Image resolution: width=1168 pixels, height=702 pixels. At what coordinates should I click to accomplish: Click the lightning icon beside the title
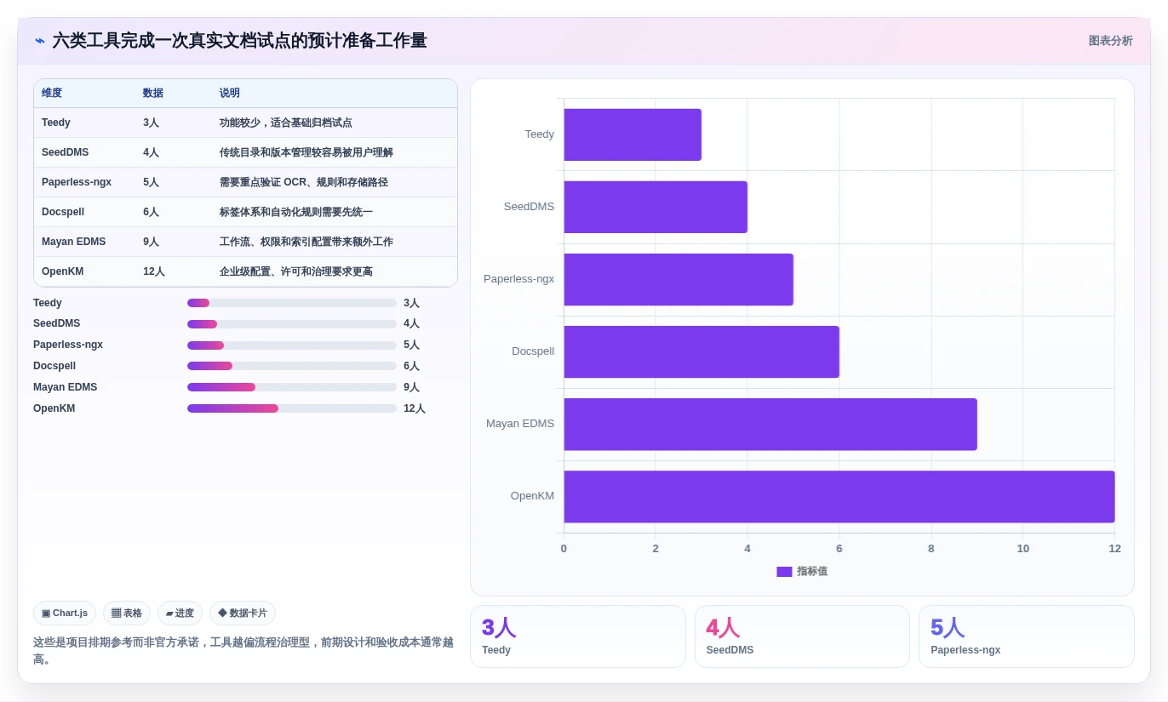[x=40, y=41]
